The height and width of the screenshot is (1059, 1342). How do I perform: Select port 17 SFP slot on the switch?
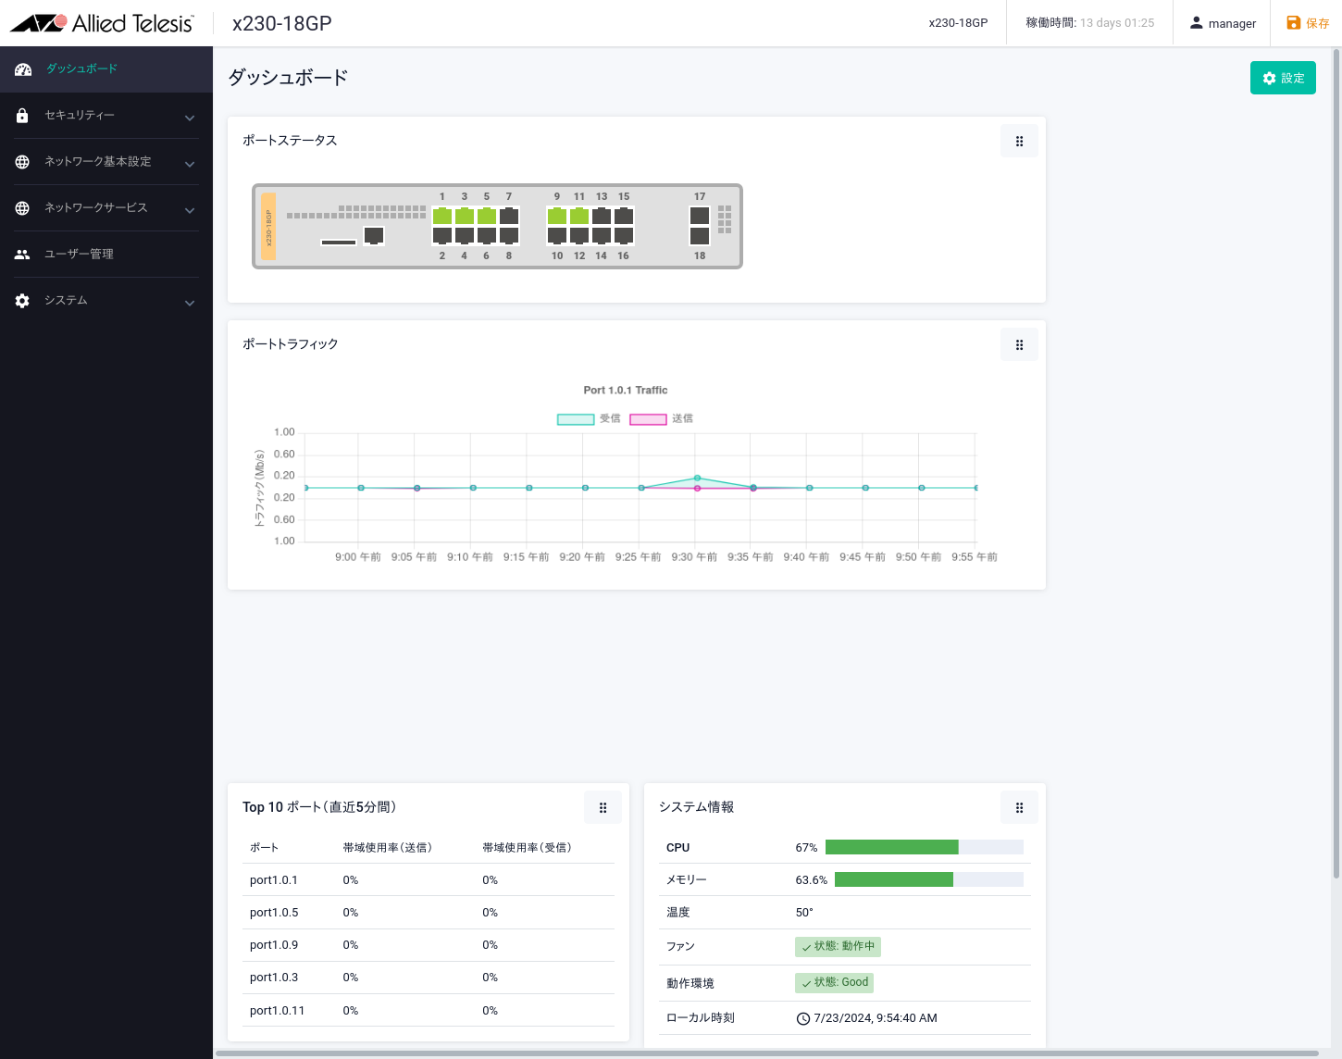pyautogui.click(x=700, y=216)
